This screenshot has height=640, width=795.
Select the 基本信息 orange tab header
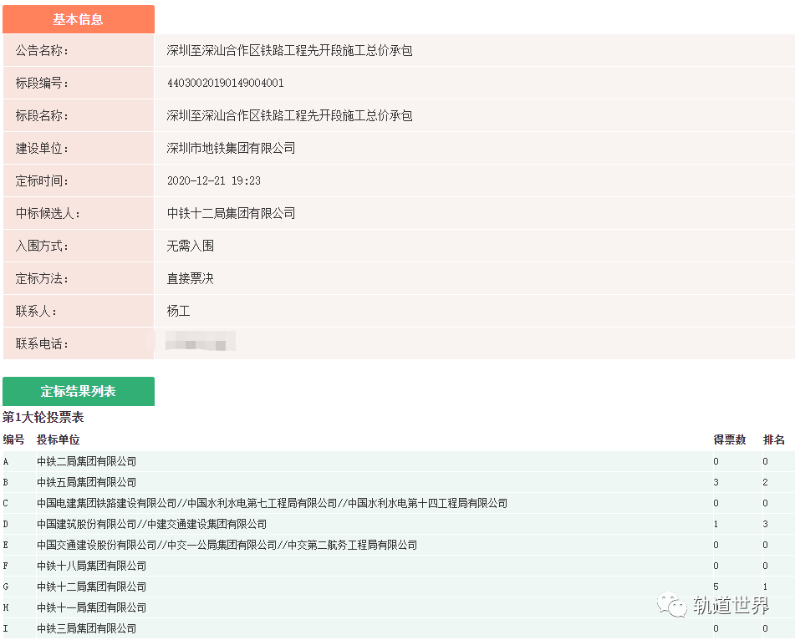tap(79, 19)
